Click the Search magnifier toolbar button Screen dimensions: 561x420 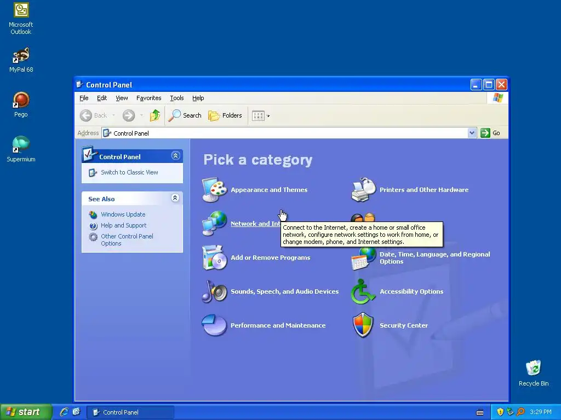[x=185, y=115]
